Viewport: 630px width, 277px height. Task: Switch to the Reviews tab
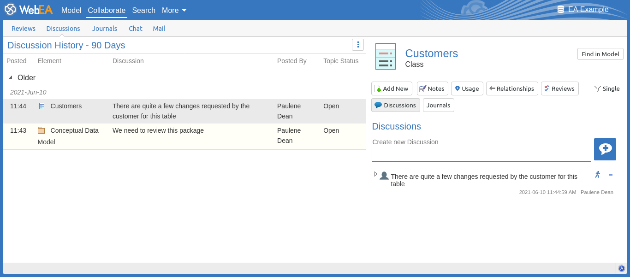[24, 29]
